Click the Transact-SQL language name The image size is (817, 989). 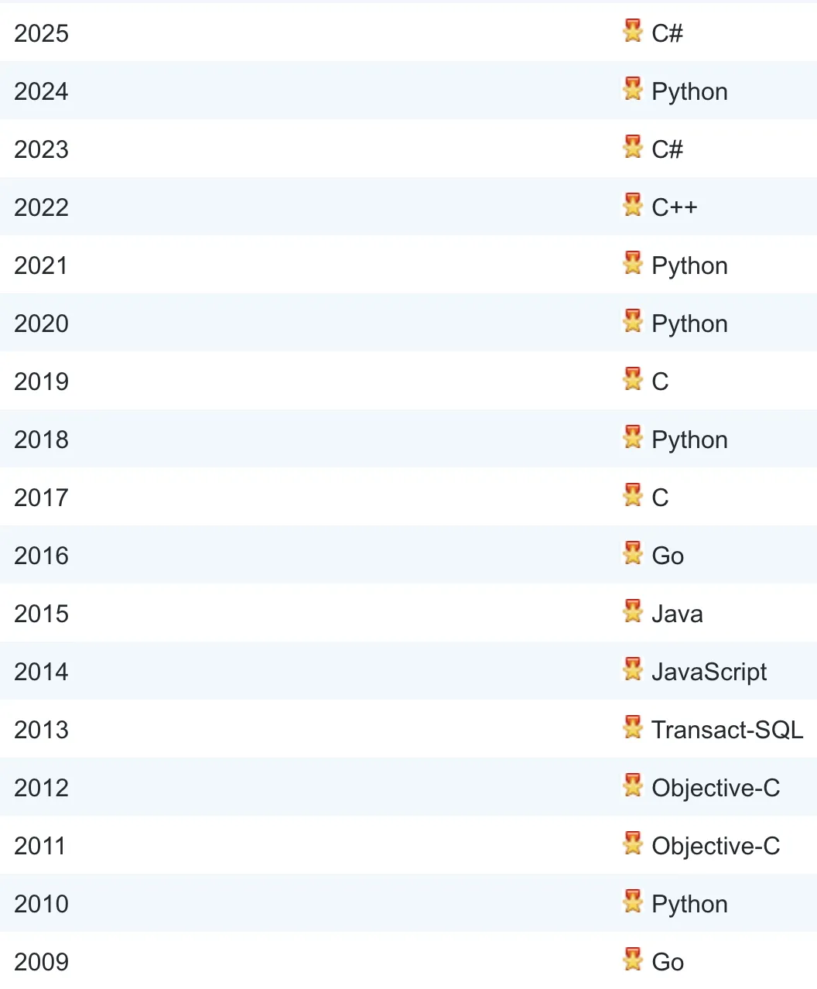727,730
